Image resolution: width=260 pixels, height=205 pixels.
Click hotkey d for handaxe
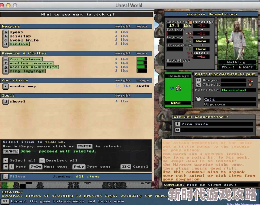coord(6,44)
